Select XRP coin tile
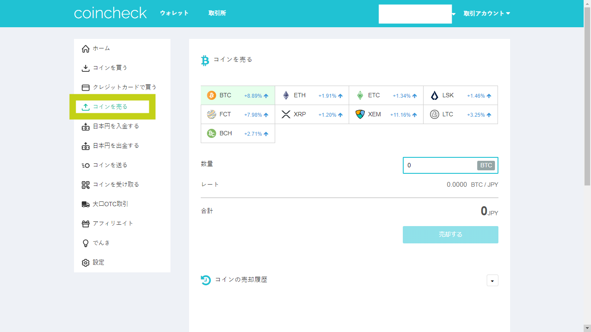Image resolution: width=591 pixels, height=332 pixels. coord(312,114)
